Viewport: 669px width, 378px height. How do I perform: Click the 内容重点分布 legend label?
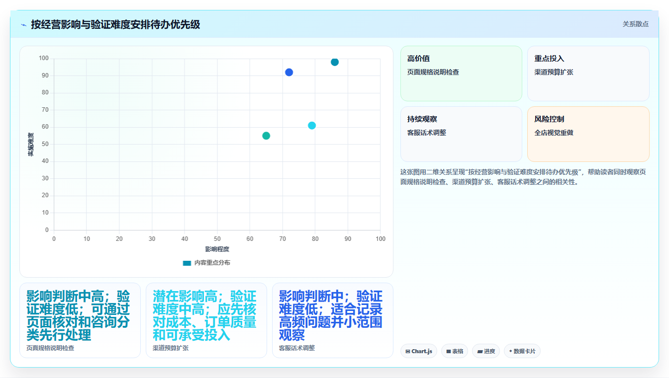212,263
